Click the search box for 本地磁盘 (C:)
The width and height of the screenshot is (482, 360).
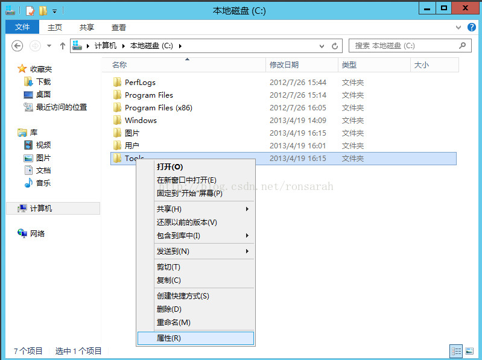click(x=410, y=46)
